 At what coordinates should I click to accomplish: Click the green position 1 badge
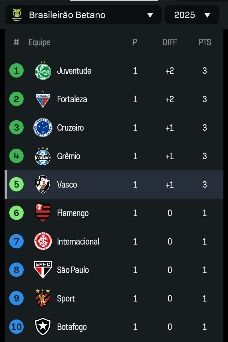click(16, 71)
